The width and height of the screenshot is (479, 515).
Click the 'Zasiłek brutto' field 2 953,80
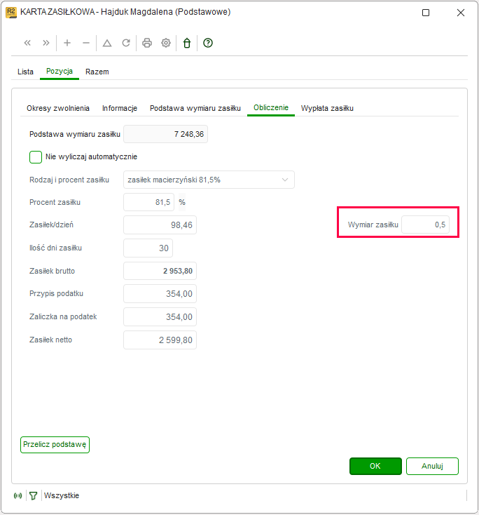(x=160, y=271)
